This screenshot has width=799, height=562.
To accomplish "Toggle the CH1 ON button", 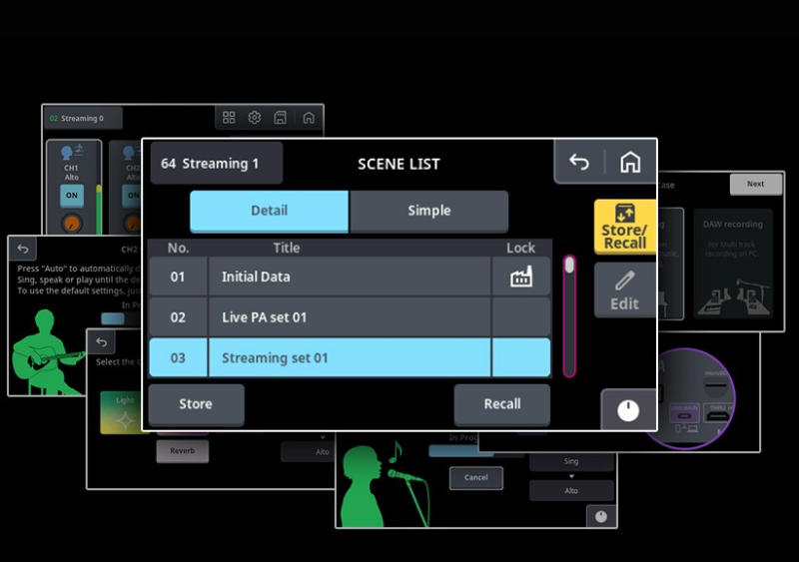I will point(72,196).
